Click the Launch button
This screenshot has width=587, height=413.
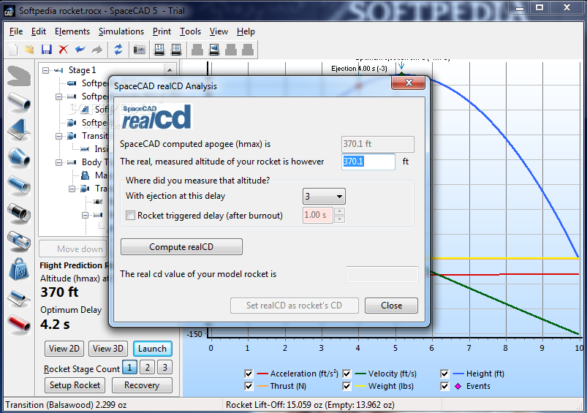pos(152,349)
